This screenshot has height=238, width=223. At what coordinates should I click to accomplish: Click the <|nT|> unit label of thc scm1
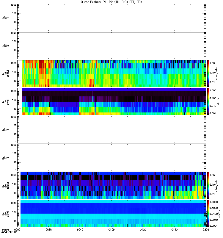coord(219,214)
